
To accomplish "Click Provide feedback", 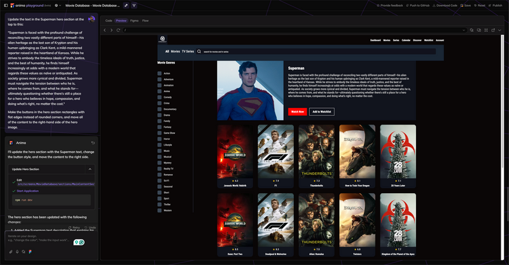I will click(x=389, y=6).
